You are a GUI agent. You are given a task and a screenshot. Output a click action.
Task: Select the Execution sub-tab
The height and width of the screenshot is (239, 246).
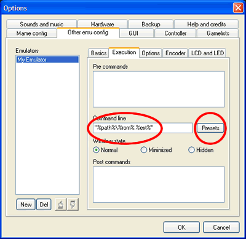[124, 52]
